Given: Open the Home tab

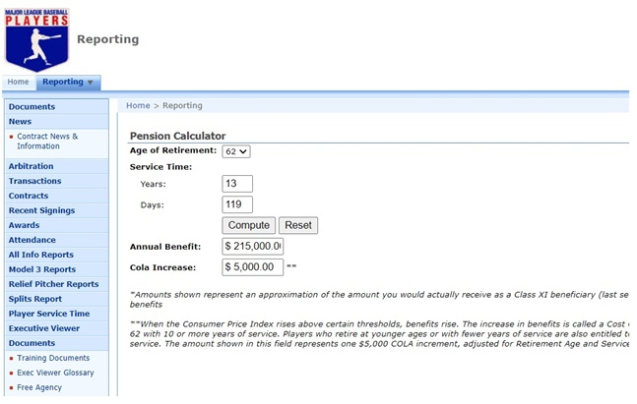Looking at the screenshot, I should tap(19, 83).
